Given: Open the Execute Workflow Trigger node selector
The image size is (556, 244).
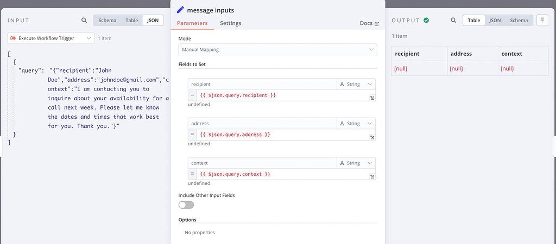Looking at the screenshot, I should point(51,38).
